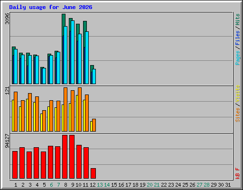Click the 3096 y-axis value
The image size is (243, 190).
(7, 19)
